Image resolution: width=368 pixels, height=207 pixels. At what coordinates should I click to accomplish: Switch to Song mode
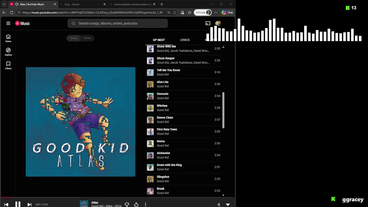[x=73, y=38]
